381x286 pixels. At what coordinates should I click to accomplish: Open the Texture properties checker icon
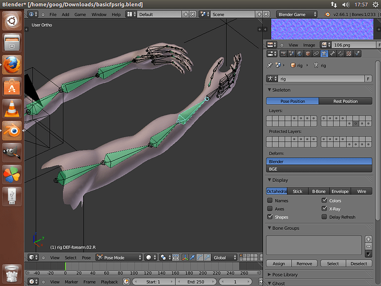(x=349, y=54)
